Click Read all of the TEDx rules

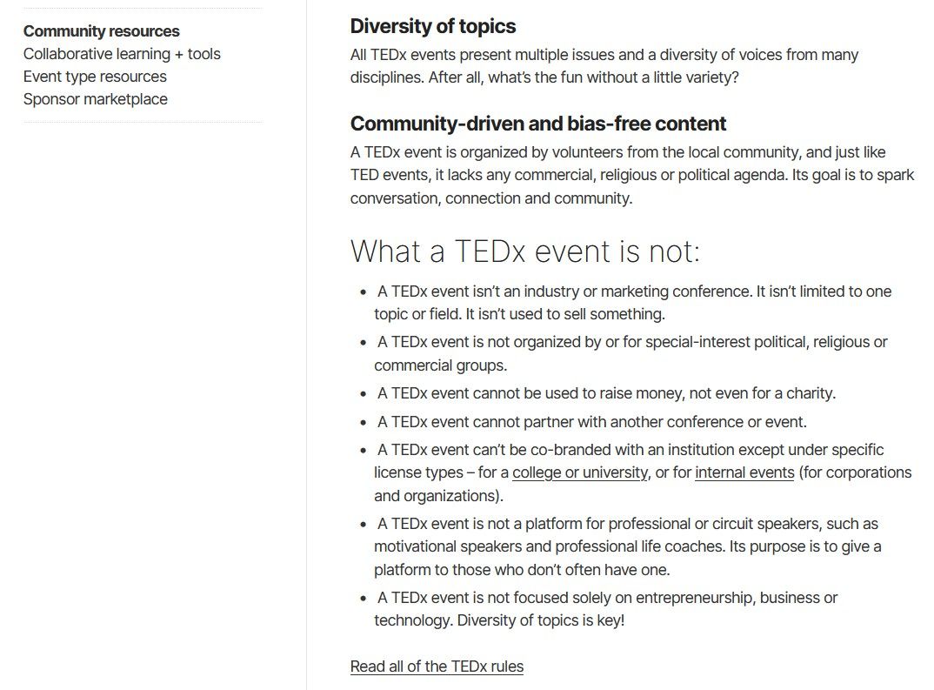pyautogui.click(x=436, y=666)
